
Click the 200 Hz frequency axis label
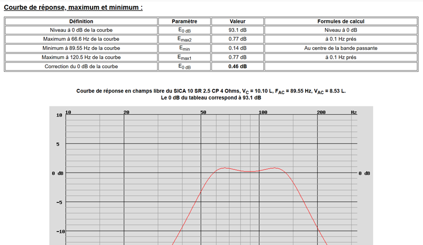[321, 112]
